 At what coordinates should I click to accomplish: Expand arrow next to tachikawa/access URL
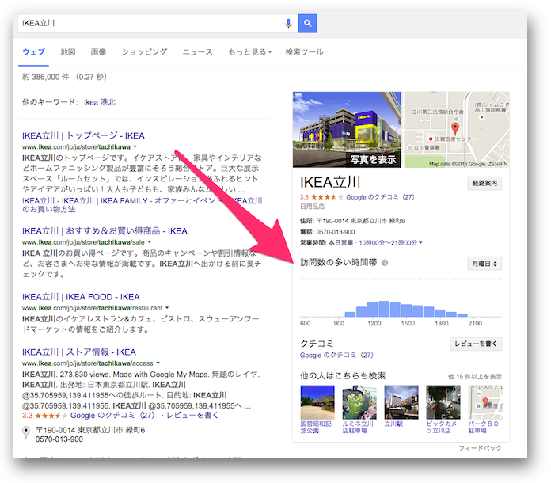pyautogui.click(x=158, y=363)
